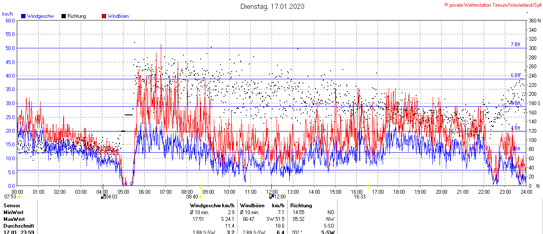Click the yellow timeline tick near 08:40
The width and height of the screenshot is (543, 234).
point(201,187)
